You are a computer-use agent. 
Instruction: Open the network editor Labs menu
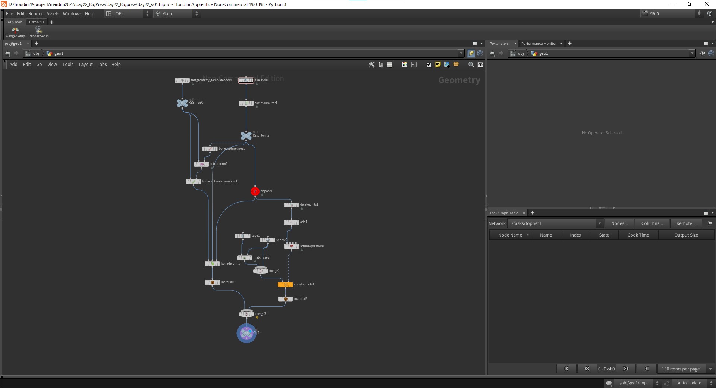click(102, 65)
